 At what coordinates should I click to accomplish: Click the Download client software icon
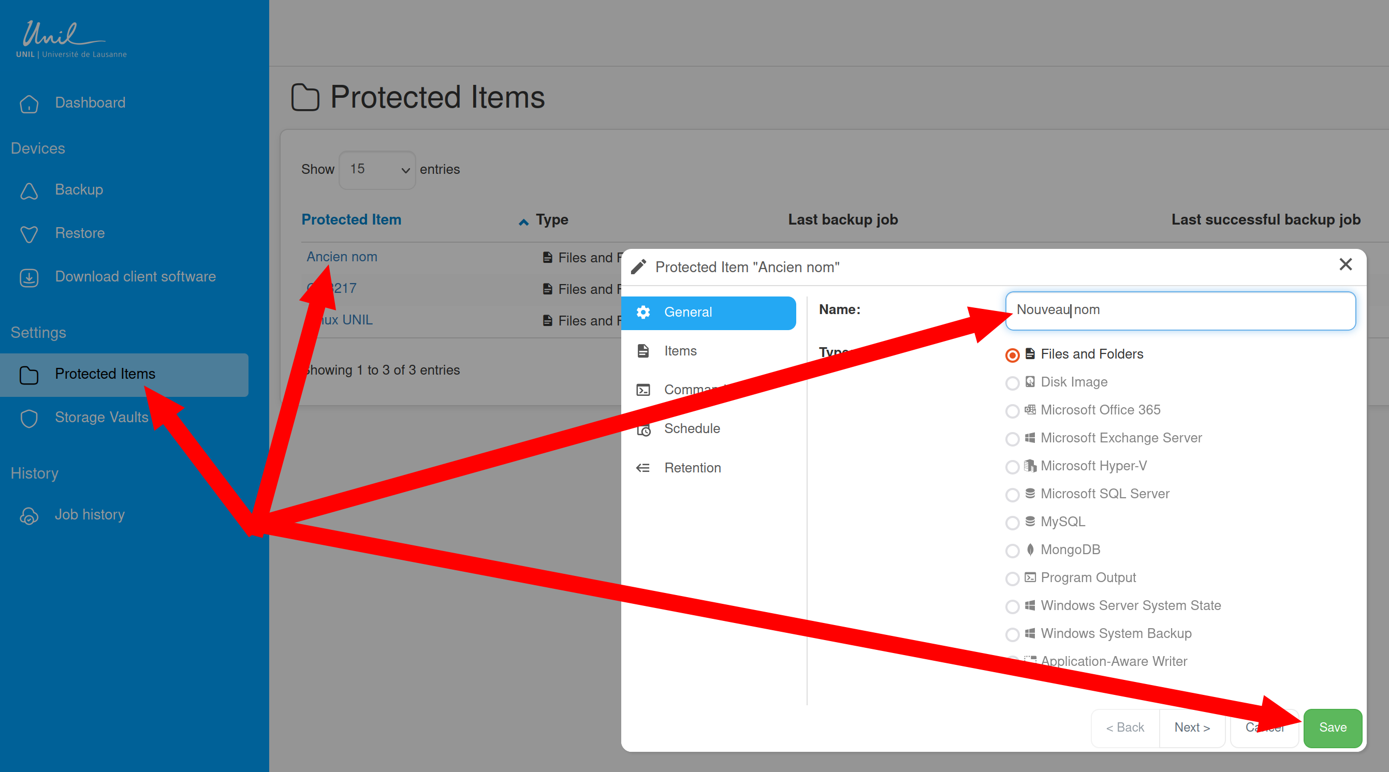[x=28, y=278]
